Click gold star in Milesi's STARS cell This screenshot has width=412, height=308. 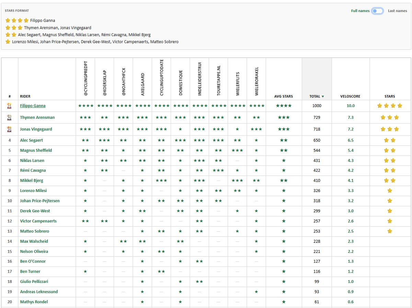[x=390, y=191]
